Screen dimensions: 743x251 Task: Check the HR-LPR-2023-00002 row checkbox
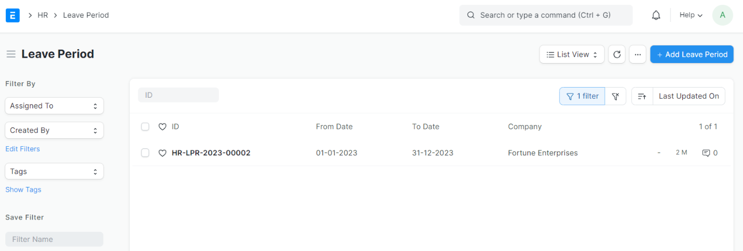[145, 153]
